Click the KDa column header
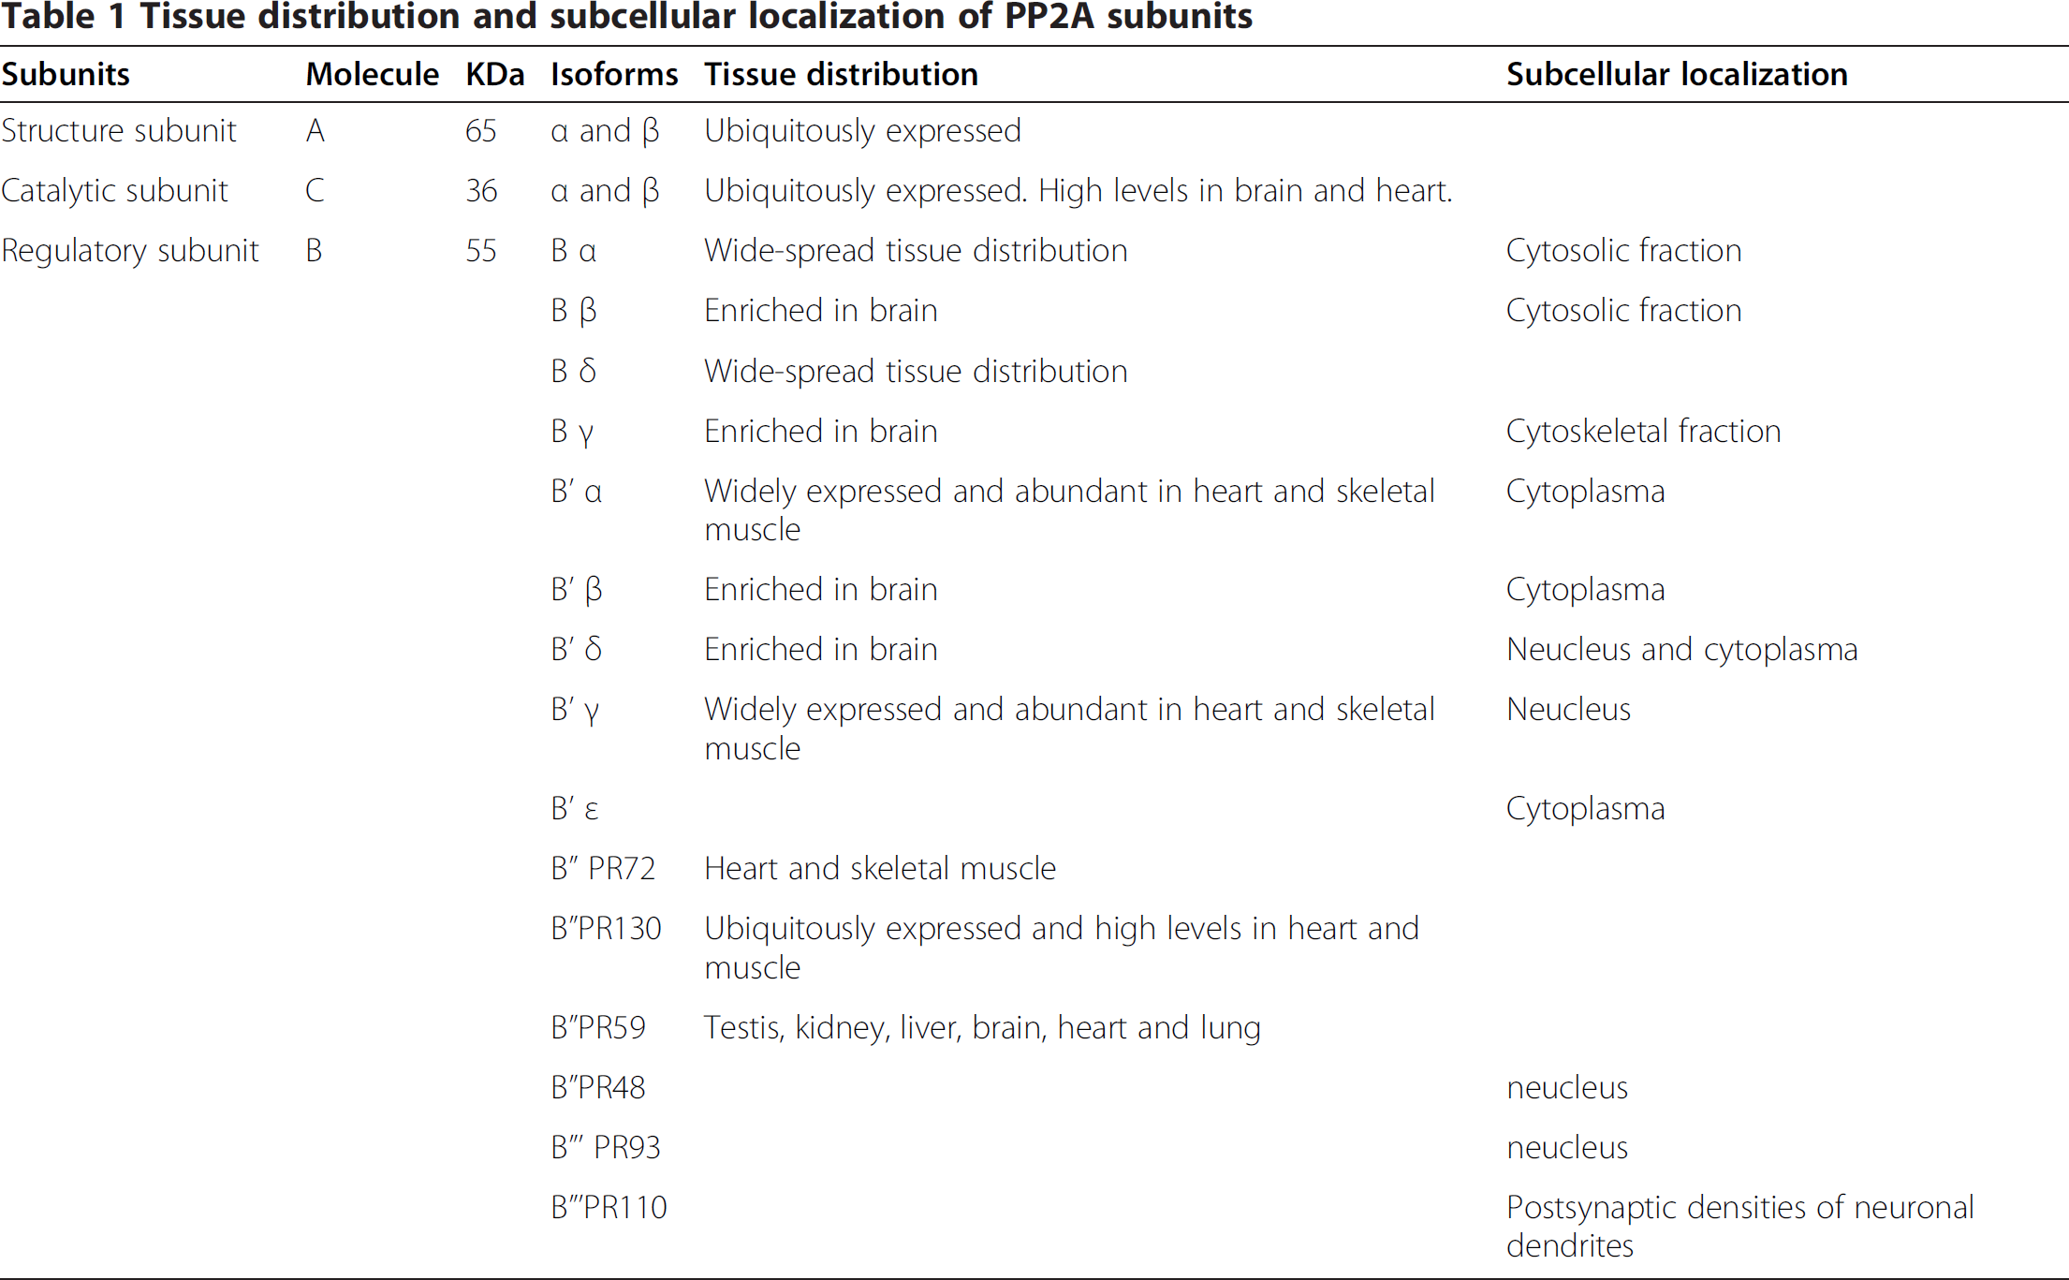This screenshot has height=1280, width=2069. pos(494,74)
